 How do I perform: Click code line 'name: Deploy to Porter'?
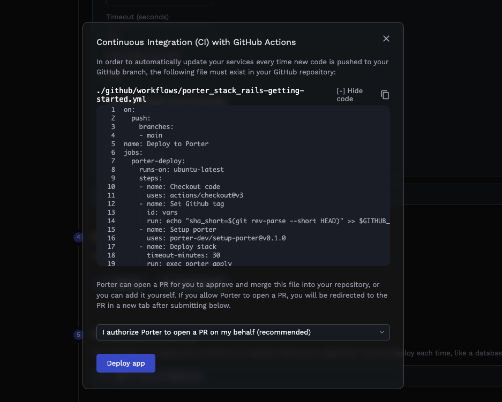coord(166,144)
